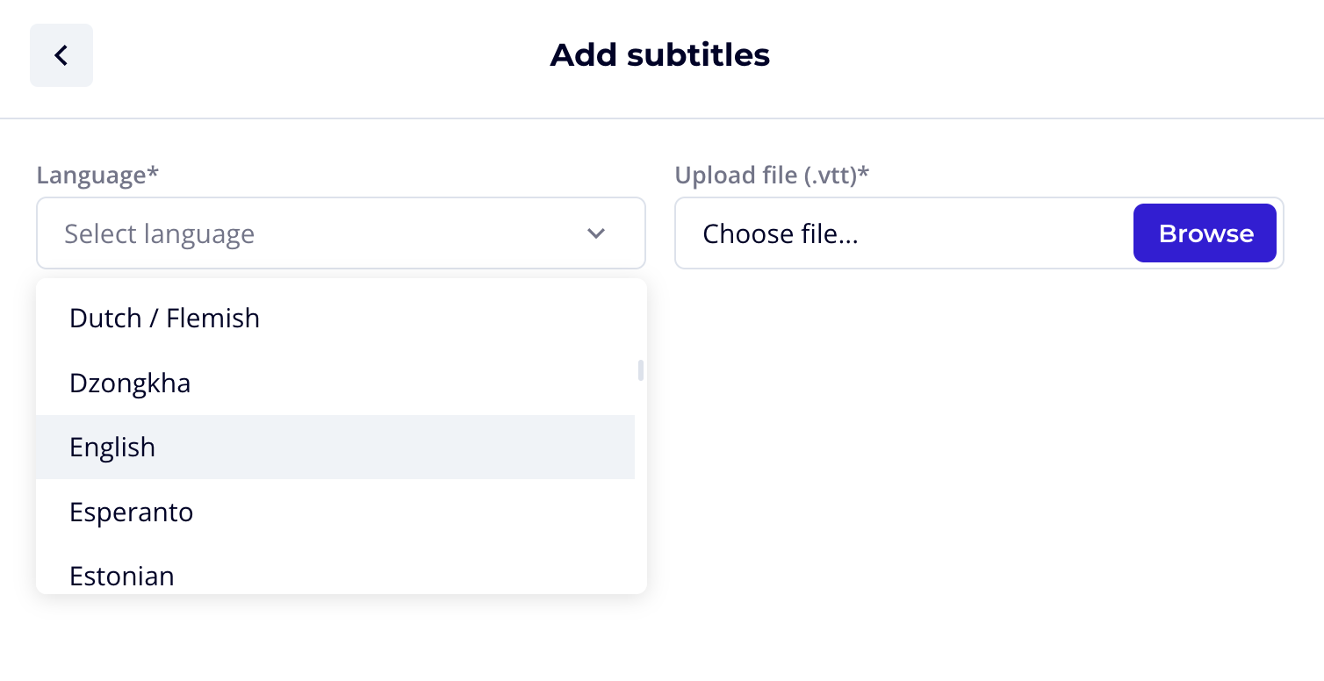Click blank area below the upload field
This screenshot has height=681, width=1324.
click(x=979, y=421)
